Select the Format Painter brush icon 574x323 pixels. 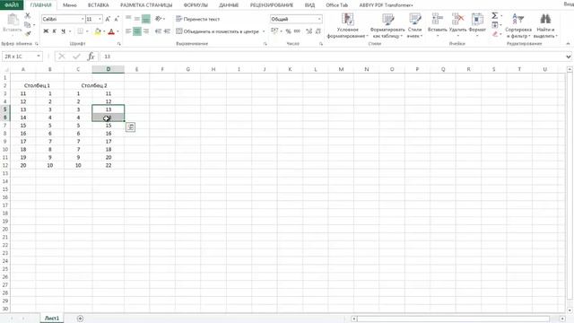[28, 34]
